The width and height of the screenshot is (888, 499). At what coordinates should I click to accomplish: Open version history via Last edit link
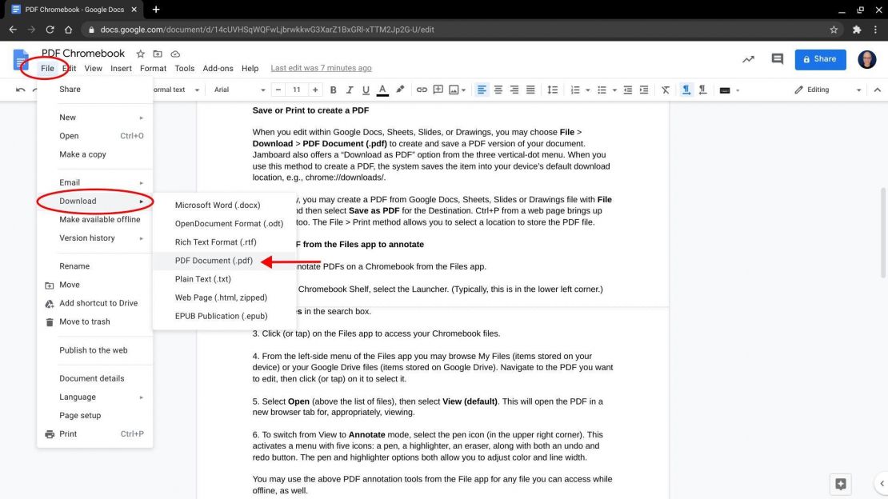[x=321, y=68]
